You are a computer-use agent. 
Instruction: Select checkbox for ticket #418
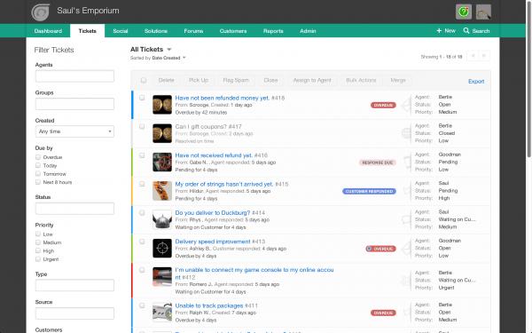(x=142, y=98)
